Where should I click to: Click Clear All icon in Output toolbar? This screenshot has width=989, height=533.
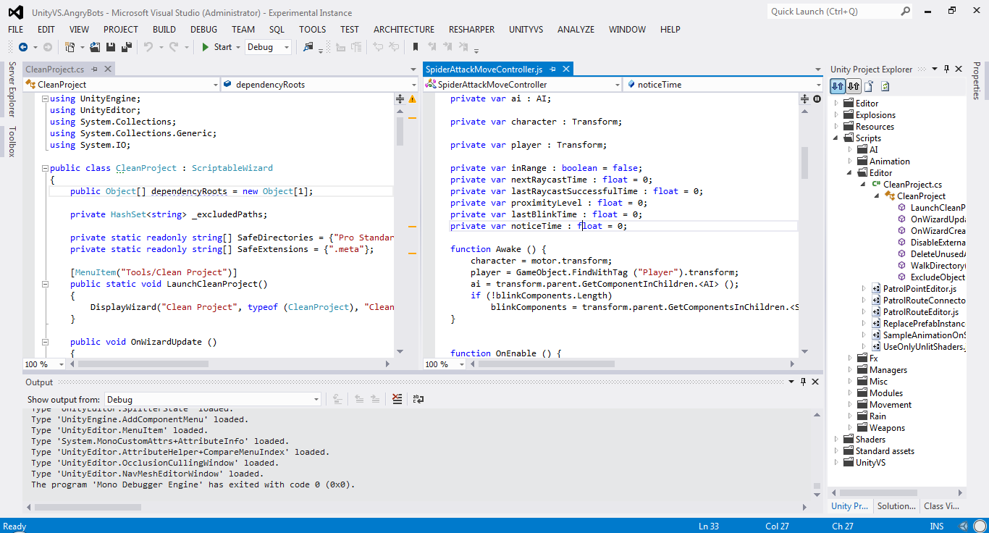pyautogui.click(x=397, y=399)
